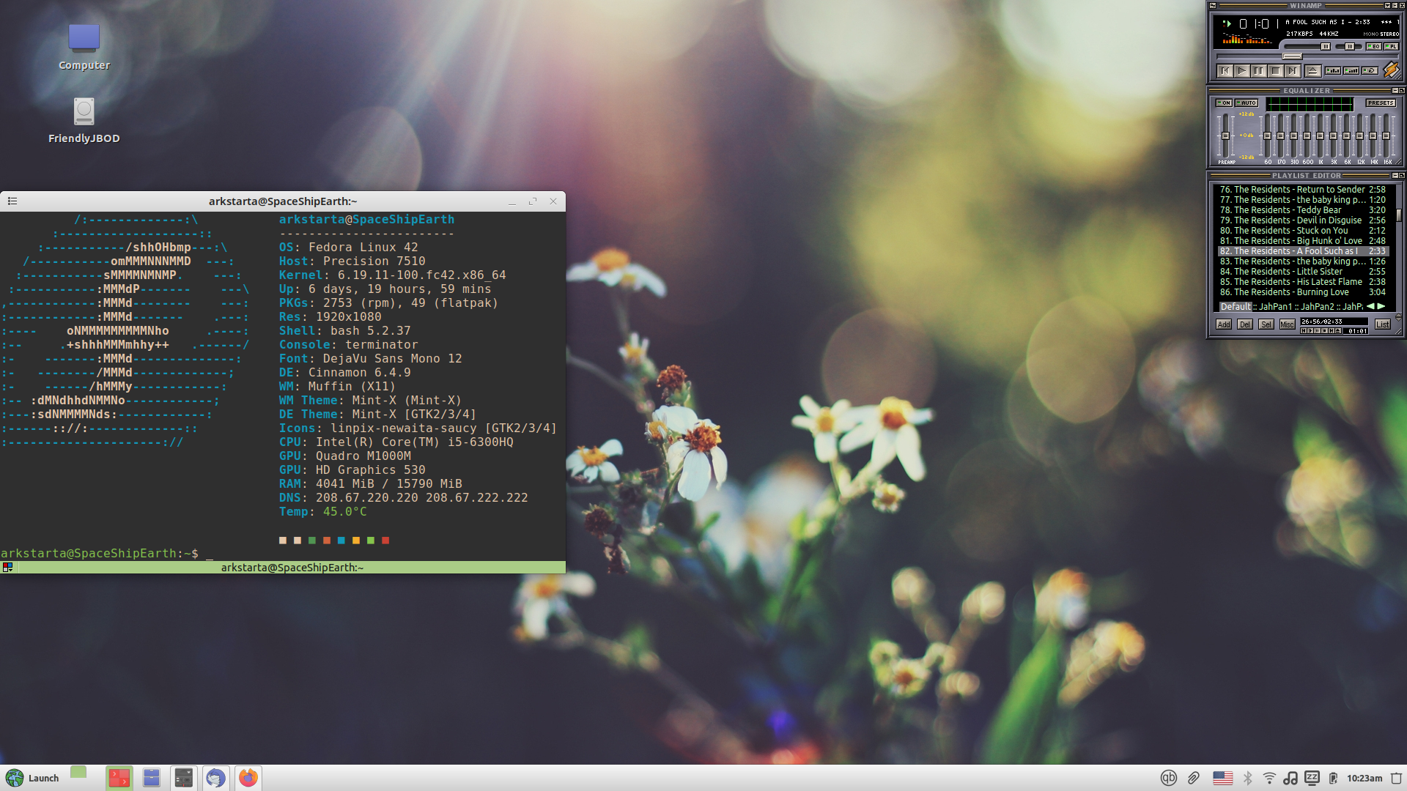The image size is (1407, 791).
Task: Click the Winamp lightning bolt logo
Action: point(1391,70)
